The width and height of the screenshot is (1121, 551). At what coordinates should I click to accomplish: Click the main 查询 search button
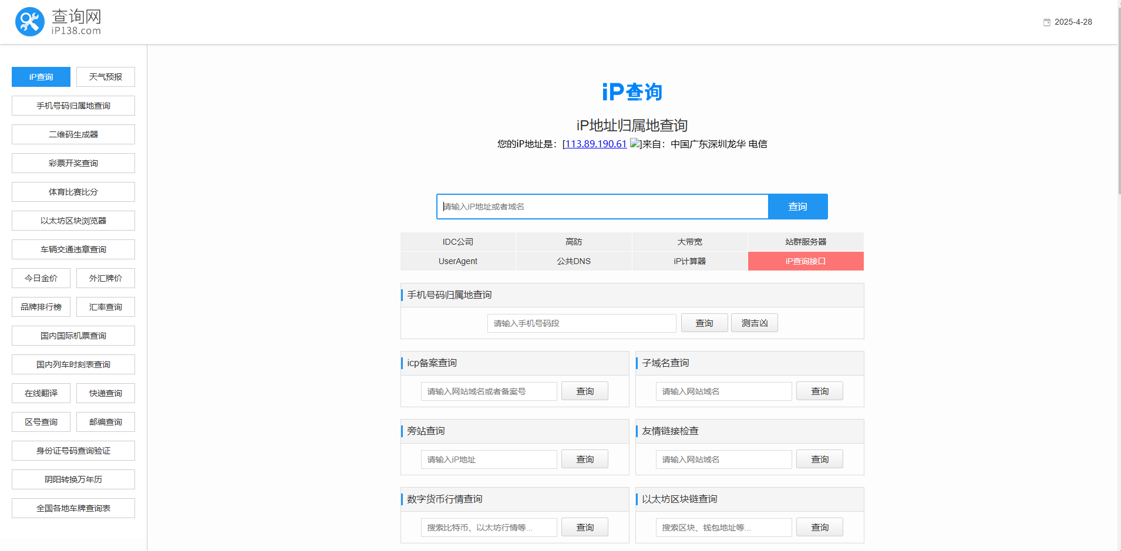(797, 206)
